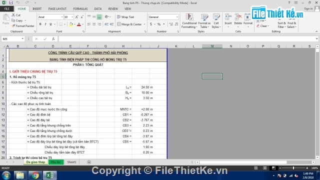The width and height of the screenshot is (320, 180).
Task: Toggle Italic formatting
Action: tap(45, 24)
